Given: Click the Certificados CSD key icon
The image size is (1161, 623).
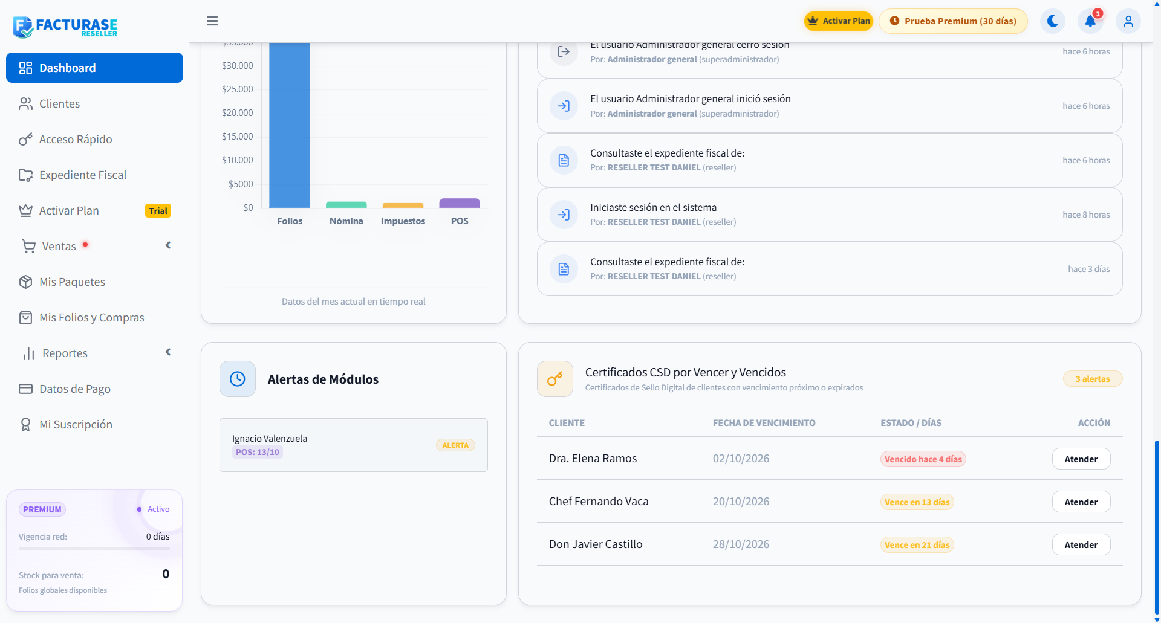Looking at the screenshot, I should click(555, 379).
